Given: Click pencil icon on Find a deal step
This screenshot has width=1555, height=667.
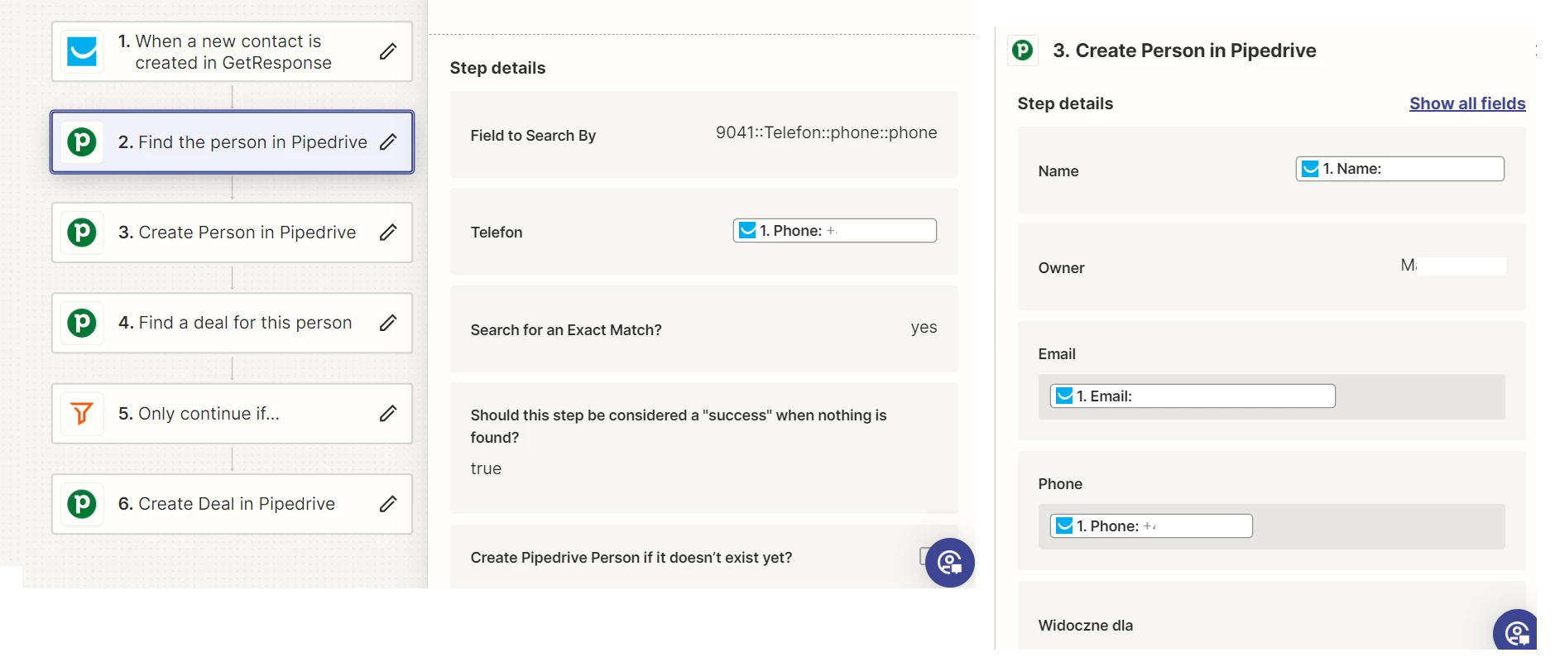Looking at the screenshot, I should click(x=388, y=323).
